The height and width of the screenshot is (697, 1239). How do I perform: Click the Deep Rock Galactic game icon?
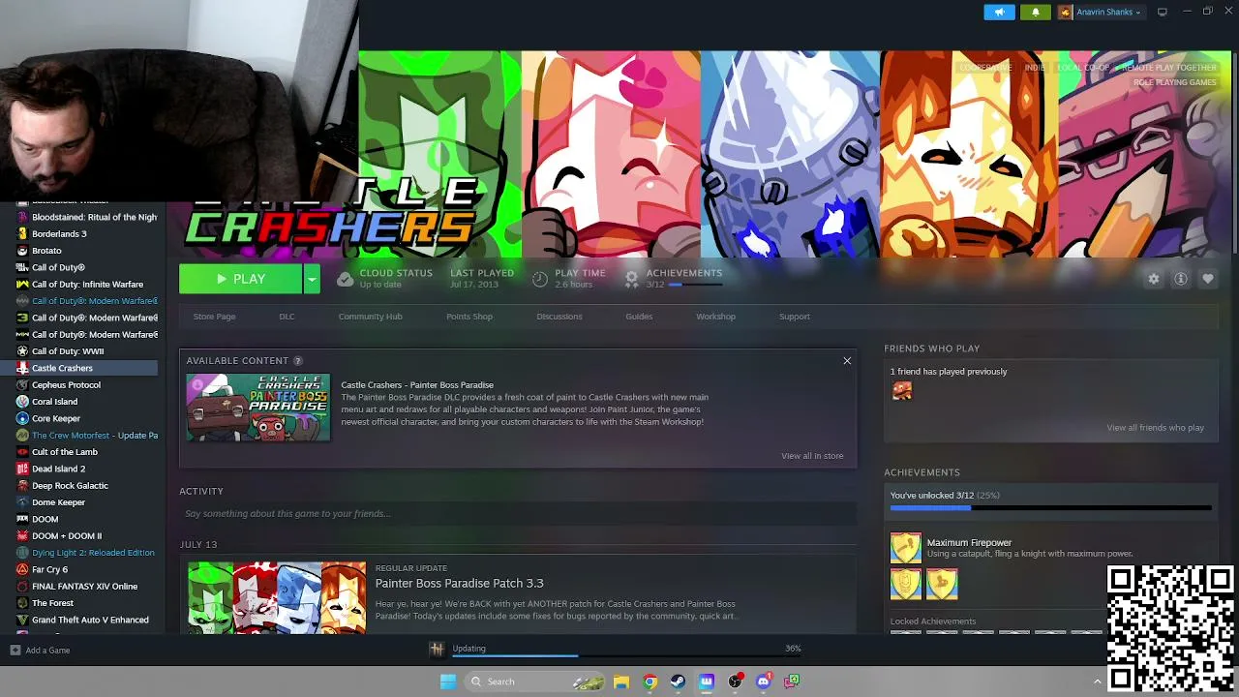pyautogui.click(x=22, y=486)
